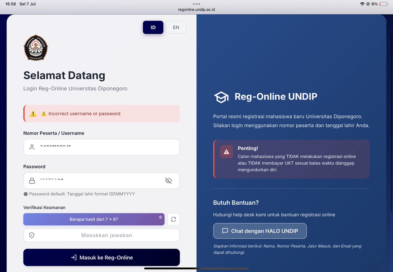393x272 pixels.
Task: Click the Universitas Diponegoro logo
Action: coord(36,47)
